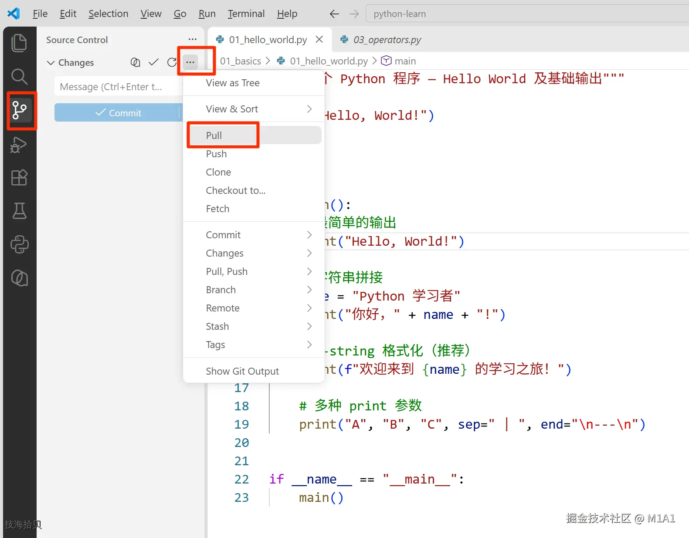
Task: Open the Python icon in activity bar
Action: point(19,244)
